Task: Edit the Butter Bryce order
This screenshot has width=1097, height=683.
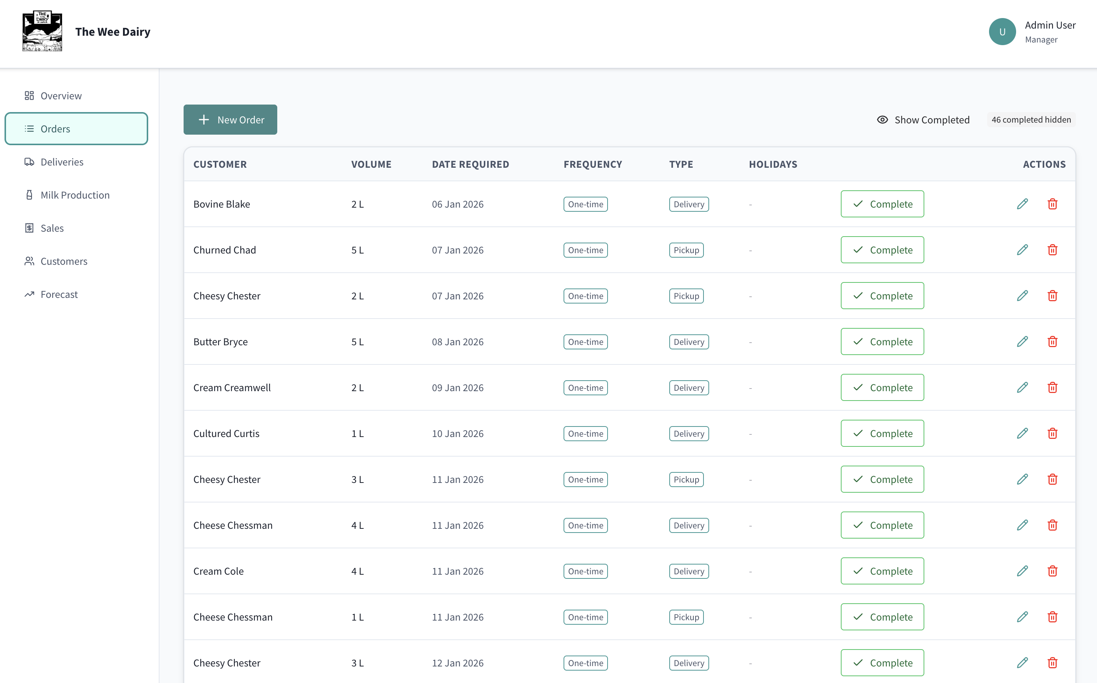Action: click(1022, 341)
